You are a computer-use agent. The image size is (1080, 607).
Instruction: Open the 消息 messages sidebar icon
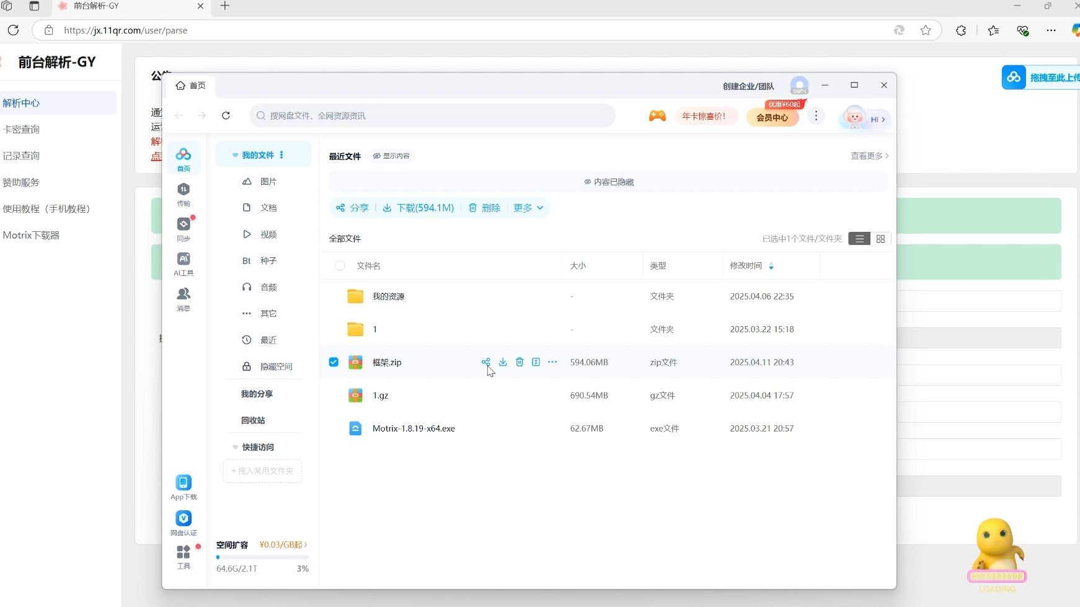click(184, 298)
